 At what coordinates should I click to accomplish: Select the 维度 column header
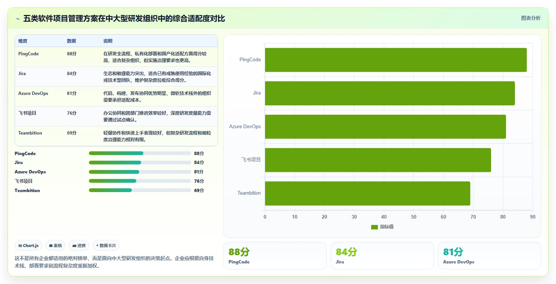coord(23,41)
